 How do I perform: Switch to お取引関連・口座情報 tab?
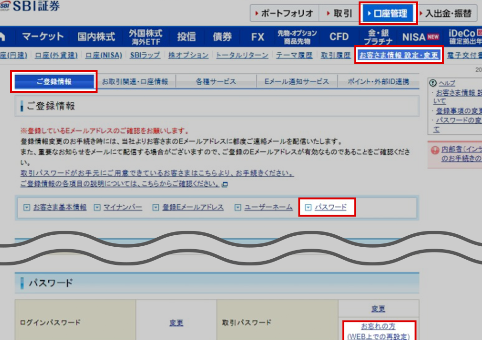click(x=135, y=82)
